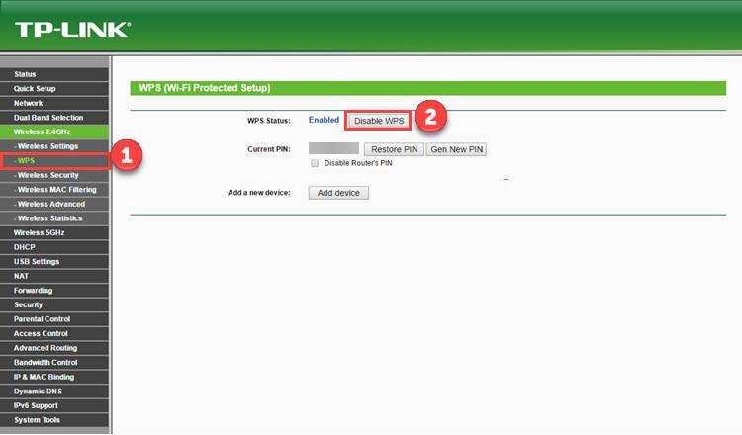
Task: Open IPv6 Support menu
Action: click(54, 405)
